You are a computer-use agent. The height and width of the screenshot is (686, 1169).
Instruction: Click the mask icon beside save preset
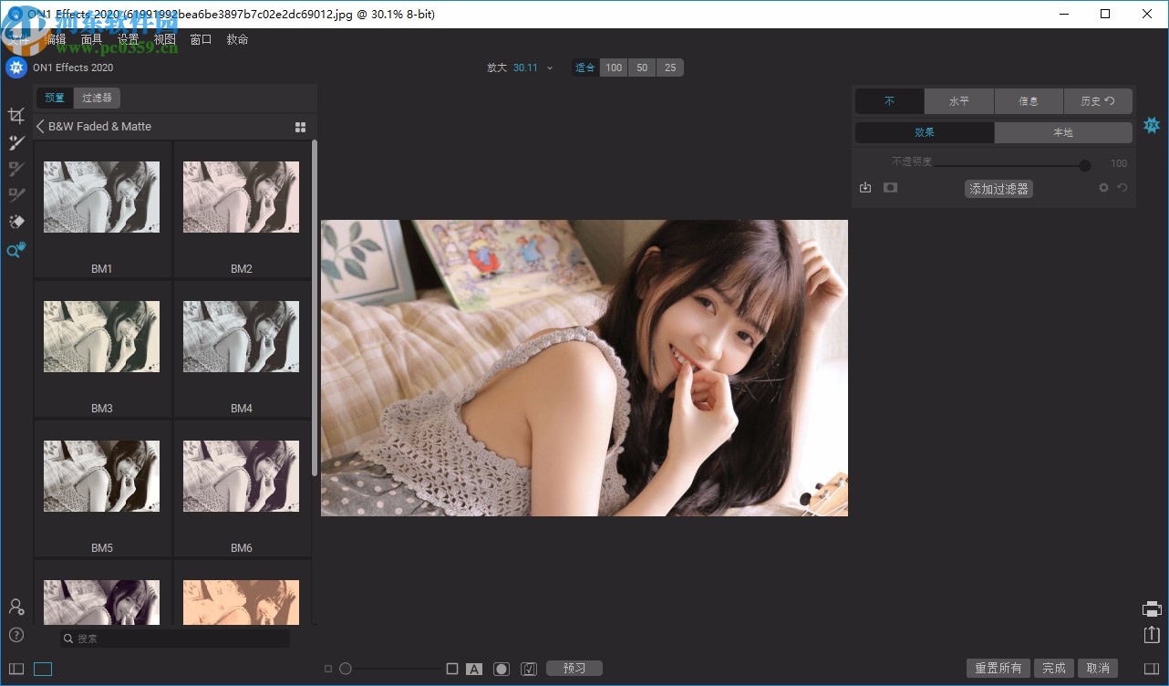coord(890,188)
